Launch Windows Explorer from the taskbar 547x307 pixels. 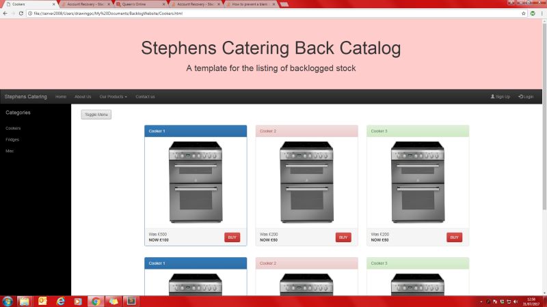pos(24,301)
